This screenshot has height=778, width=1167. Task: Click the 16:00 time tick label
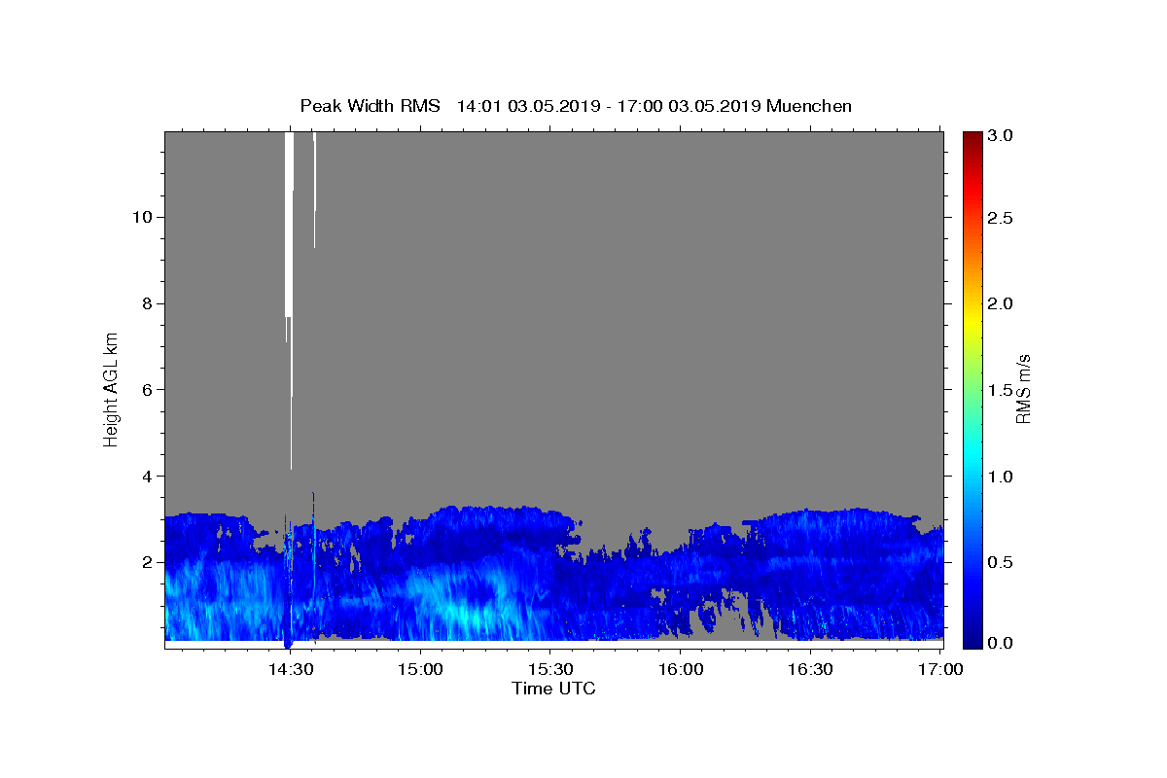(680, 669)
